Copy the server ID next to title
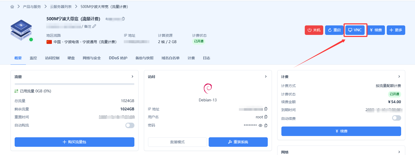 pos(123,19)
